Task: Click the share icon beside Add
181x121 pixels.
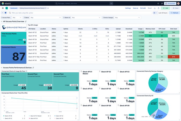Action: pyautogui.click(x=158, y=8)
